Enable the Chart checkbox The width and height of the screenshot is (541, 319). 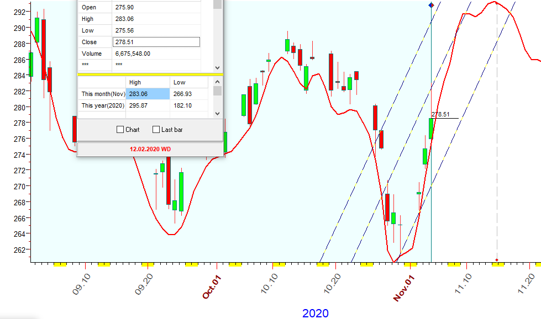120,130
